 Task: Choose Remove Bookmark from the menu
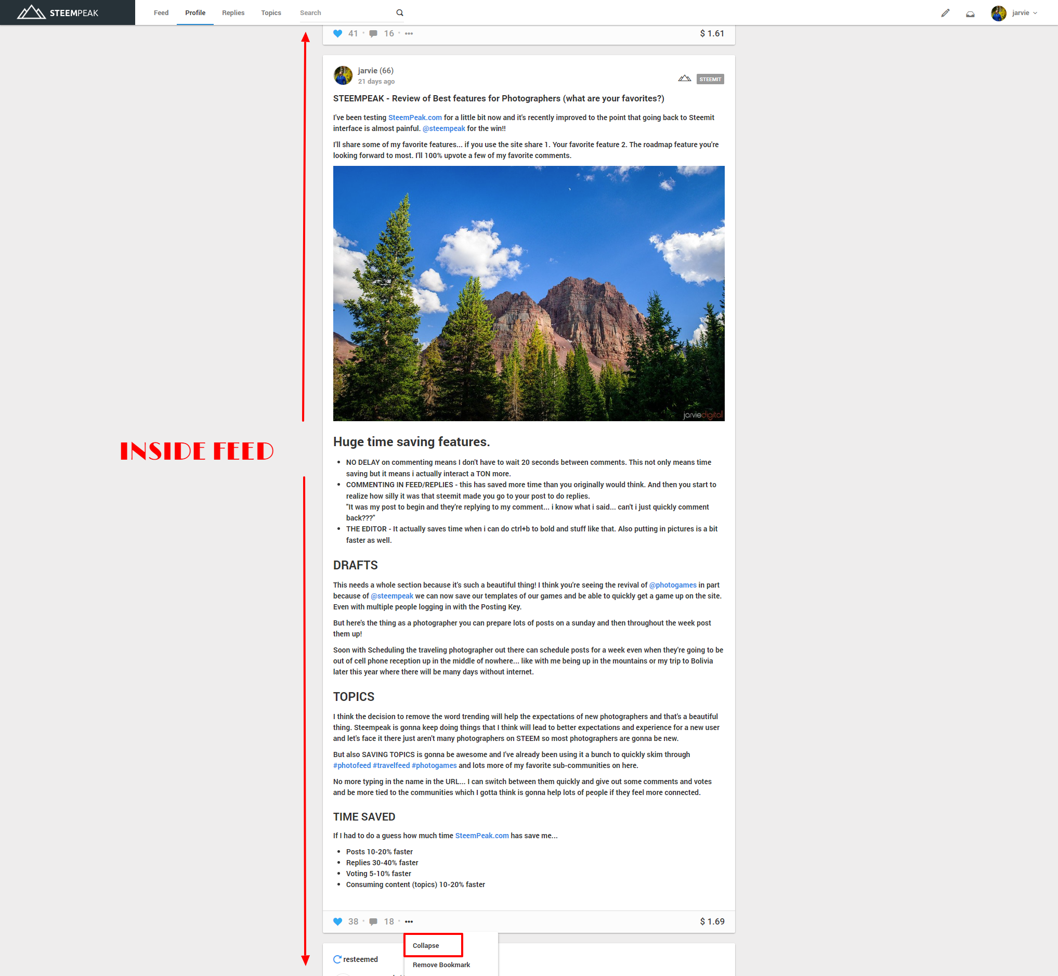tap(441, 965)
